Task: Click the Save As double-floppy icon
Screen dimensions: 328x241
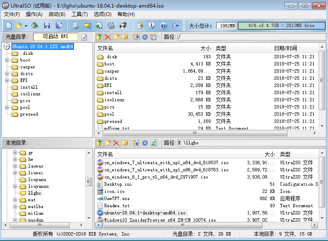Action: 59,26
